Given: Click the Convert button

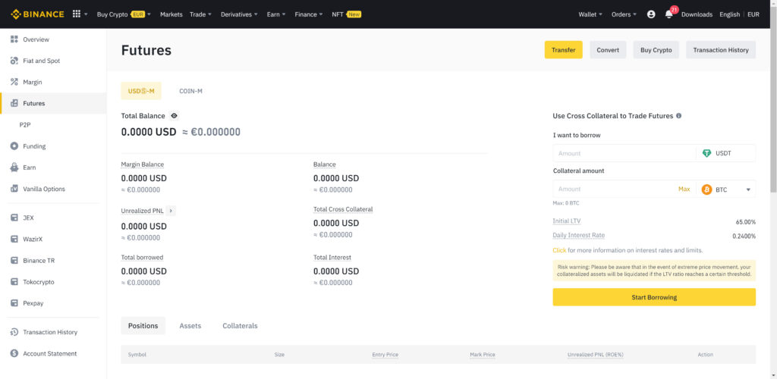Looking at the screenshot, I should click(x=608, y=50).
